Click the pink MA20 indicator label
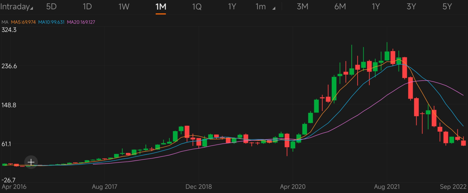 coord(81,22)
